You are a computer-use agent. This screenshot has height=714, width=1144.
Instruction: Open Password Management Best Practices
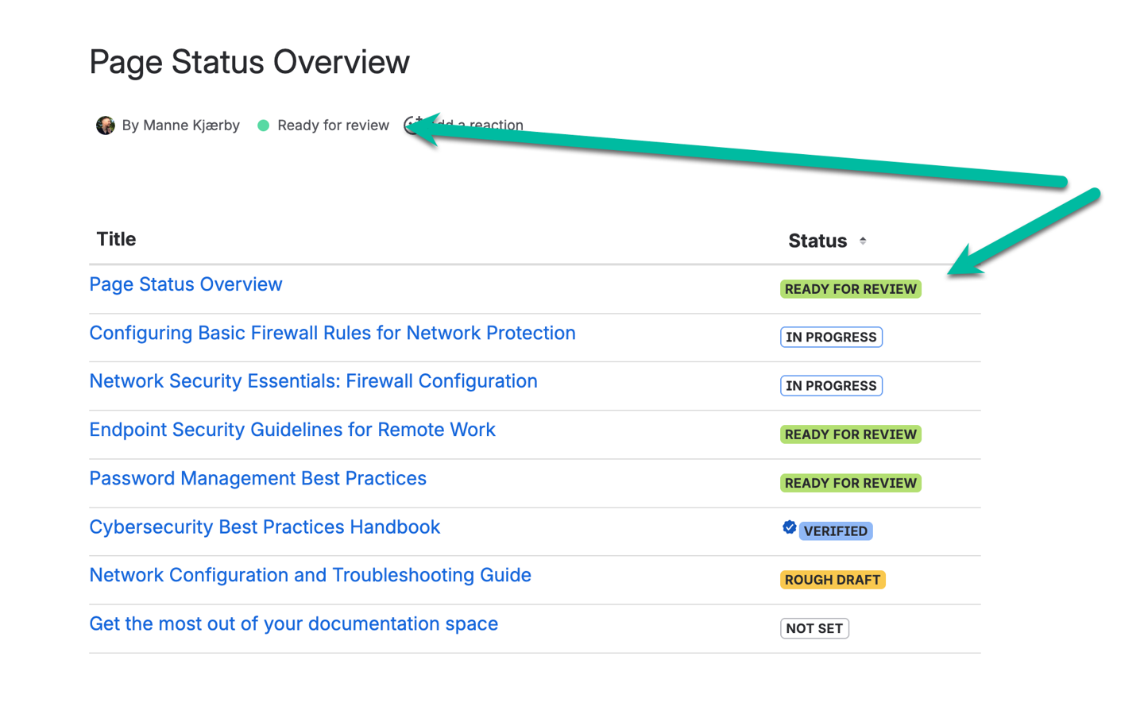pyautogui.click(x=257, y=478)
